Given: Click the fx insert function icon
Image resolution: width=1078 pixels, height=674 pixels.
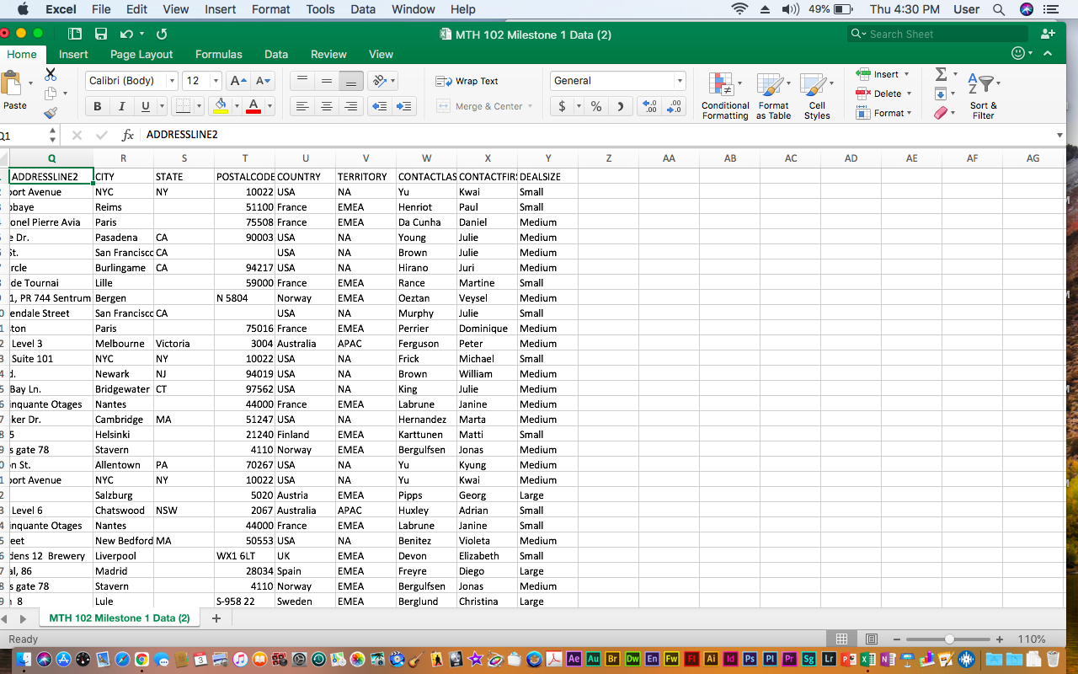Looking at the screenshot, I should [x=128, y=135].
